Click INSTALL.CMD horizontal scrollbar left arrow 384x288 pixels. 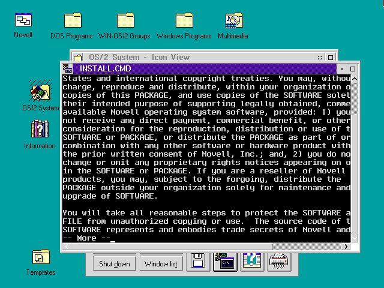[67, 247]
